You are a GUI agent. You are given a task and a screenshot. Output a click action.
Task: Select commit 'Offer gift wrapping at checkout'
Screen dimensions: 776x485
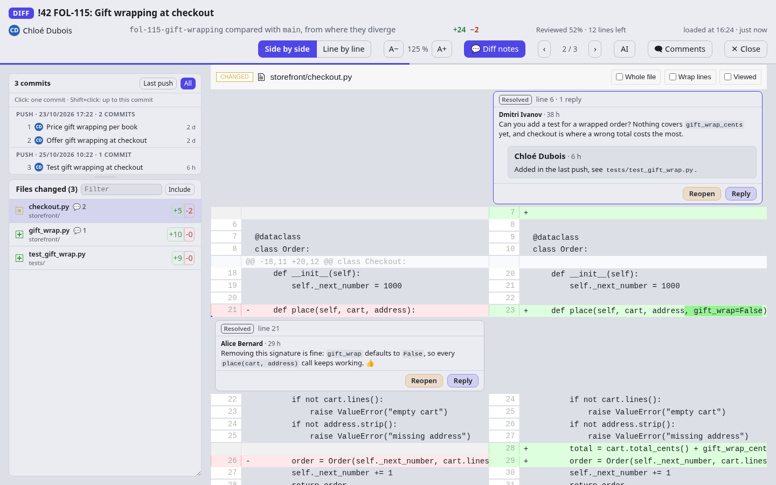105,141
